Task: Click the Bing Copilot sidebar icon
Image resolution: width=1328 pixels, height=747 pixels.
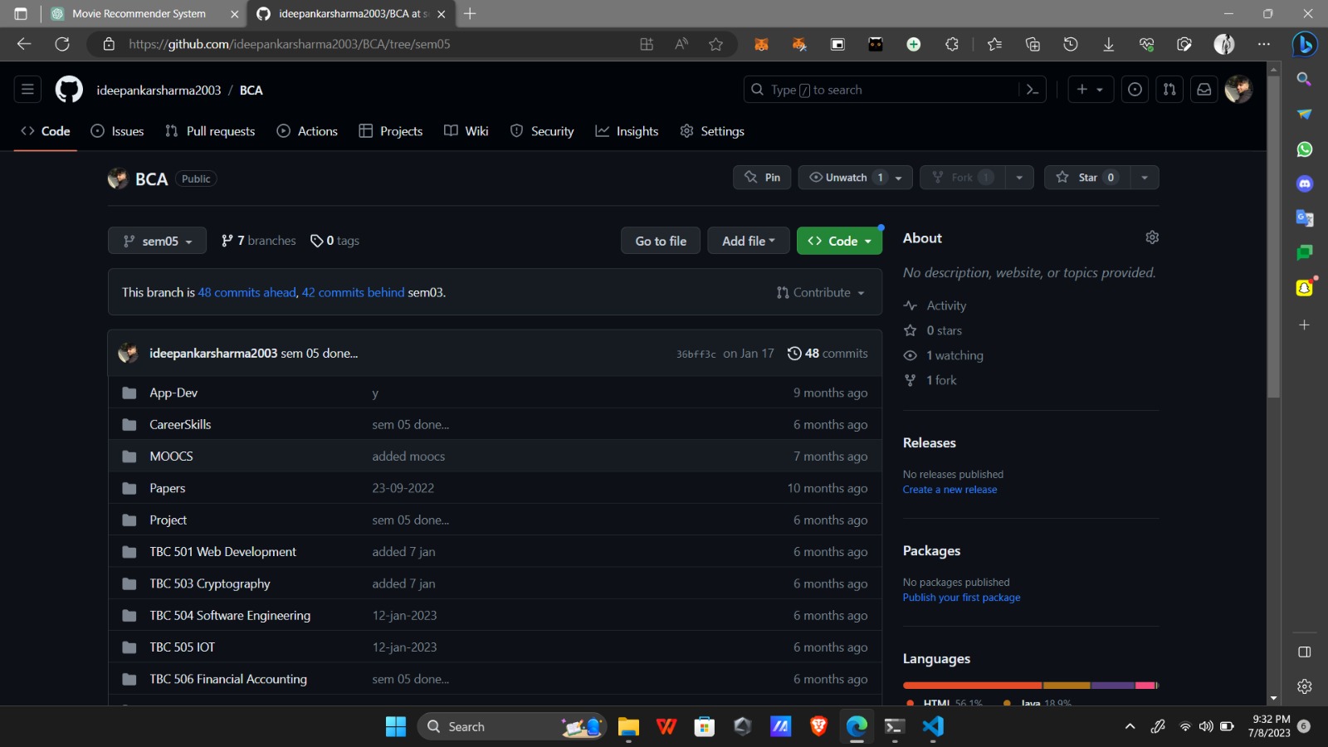Action: pos(1305,44)
